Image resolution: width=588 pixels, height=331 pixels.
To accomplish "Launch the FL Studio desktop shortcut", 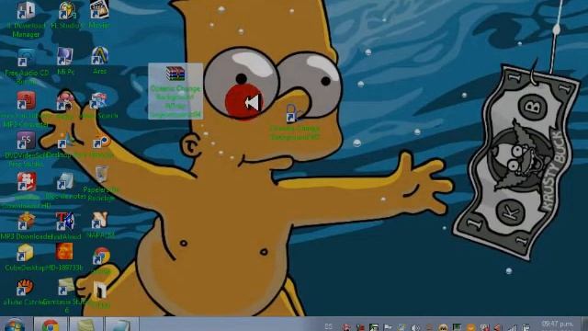I will pyautogui.click(x=67, y=11).
